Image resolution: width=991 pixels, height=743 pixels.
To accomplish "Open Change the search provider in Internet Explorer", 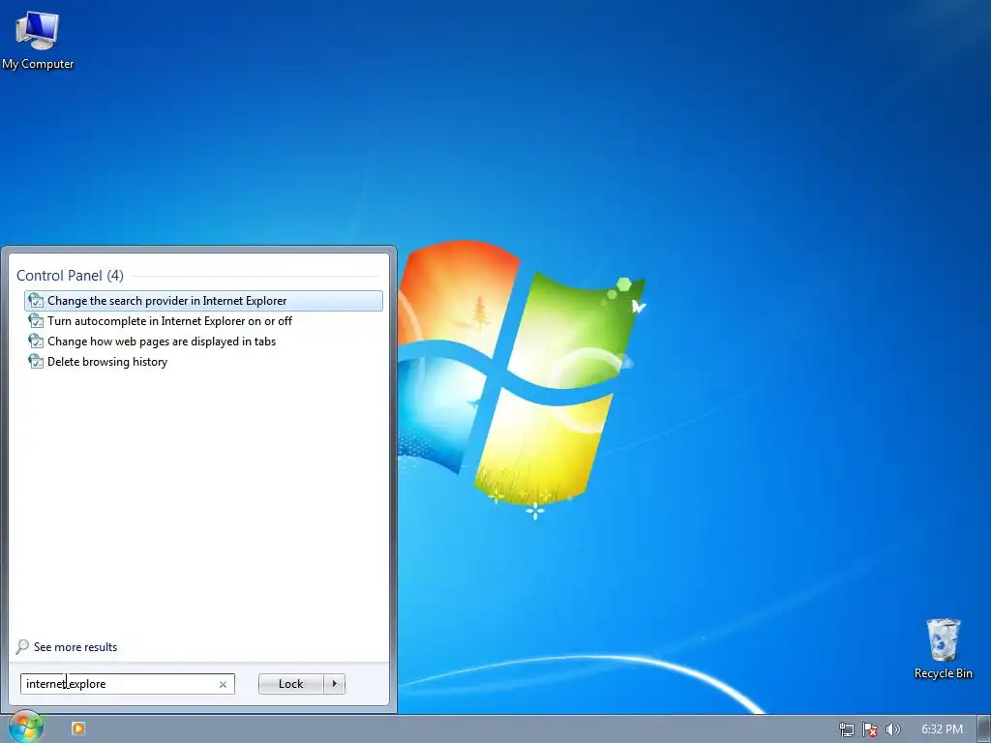I will pos(203,301).
